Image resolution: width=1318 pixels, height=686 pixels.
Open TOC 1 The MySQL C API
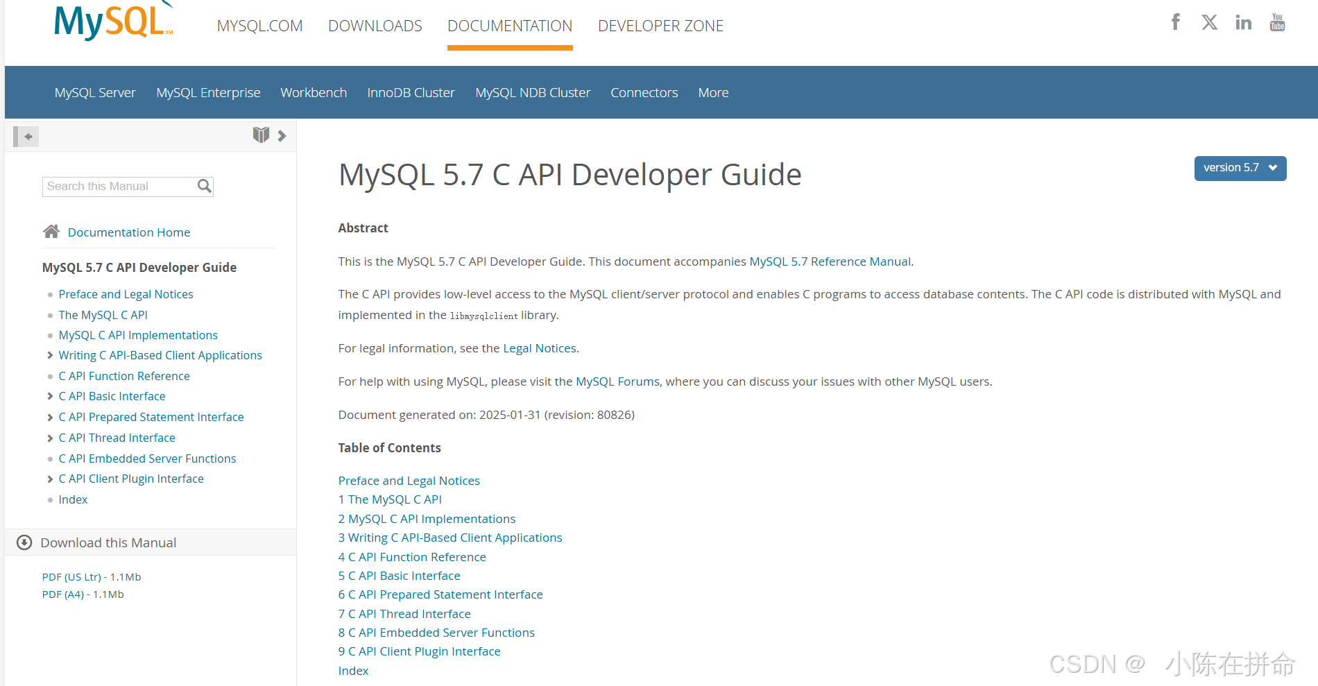point(390,499)
